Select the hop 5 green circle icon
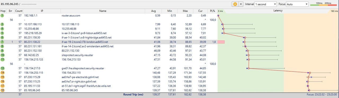This screenshot has height=98, width=339. pos(2,33)
